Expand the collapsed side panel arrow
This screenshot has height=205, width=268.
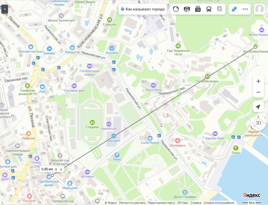click(x=4, y=9)
